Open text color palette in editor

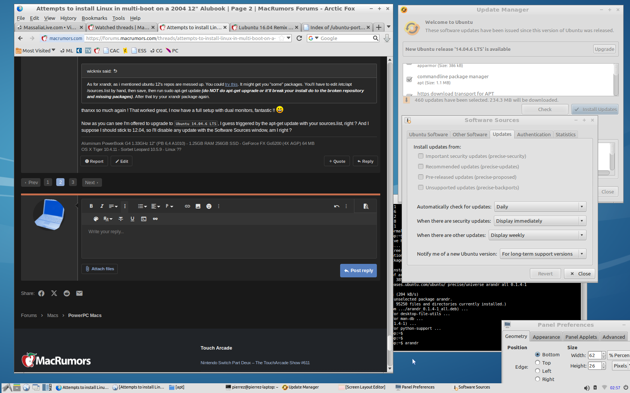pyautogui.click(x=96, y=219)
